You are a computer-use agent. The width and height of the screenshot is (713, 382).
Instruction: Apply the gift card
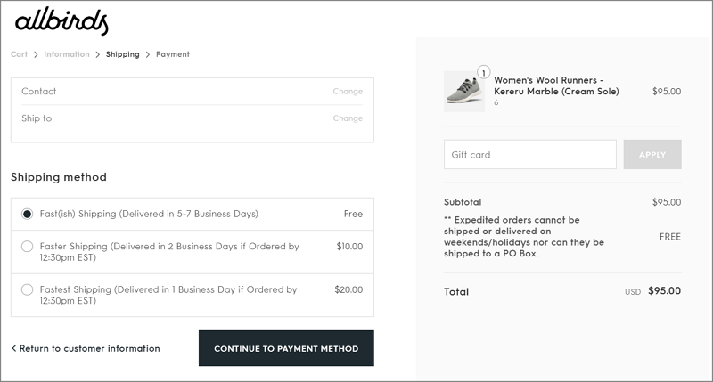pos(652,154)
